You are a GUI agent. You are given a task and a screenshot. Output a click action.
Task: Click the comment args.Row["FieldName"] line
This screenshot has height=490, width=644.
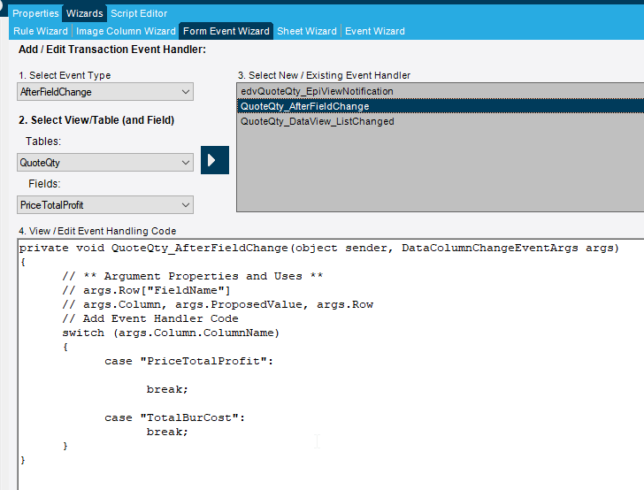146,290
